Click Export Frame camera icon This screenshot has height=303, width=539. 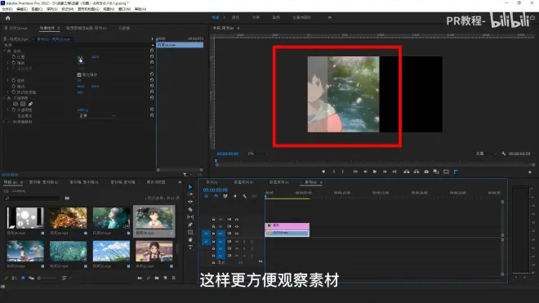[426, 172]
